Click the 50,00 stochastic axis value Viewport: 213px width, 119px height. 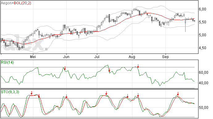pos(203,108)
